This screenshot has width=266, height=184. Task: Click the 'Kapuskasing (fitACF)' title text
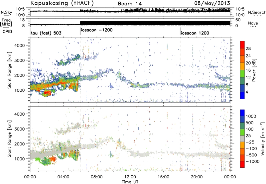[62, 3]
